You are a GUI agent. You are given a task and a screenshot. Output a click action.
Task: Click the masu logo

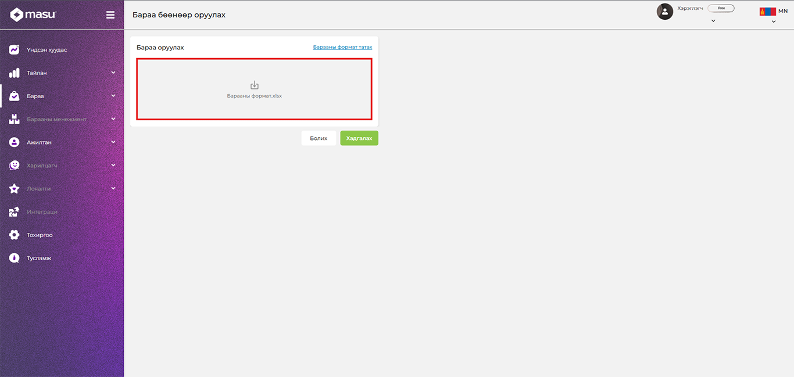pyautogui.click(x=33, y=15)
